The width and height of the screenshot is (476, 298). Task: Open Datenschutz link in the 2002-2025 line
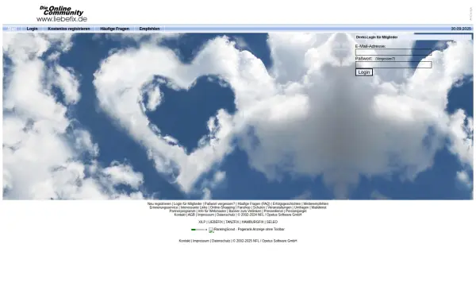coord(221,241)
